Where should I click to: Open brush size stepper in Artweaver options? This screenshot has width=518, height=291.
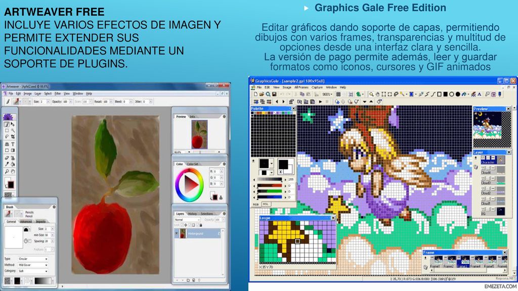click(48, 102)
